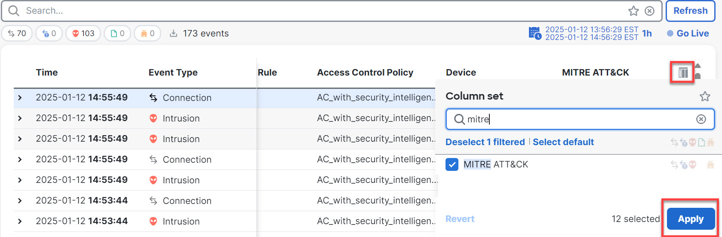Expand the 14:53:44 Intrusion event row

[20, 222]
